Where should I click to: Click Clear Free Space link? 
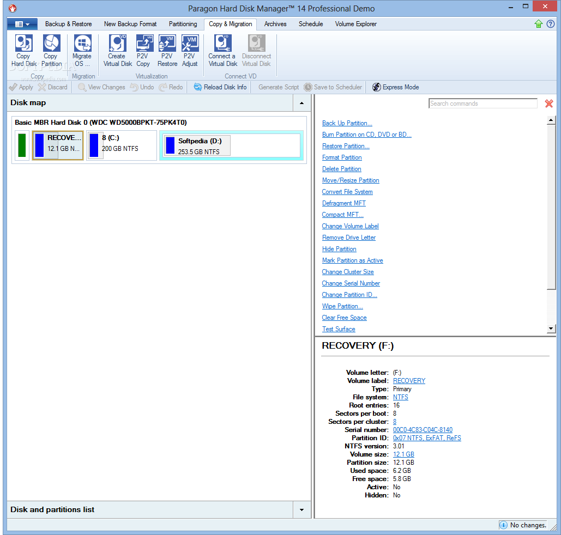[x=344, y=318]
